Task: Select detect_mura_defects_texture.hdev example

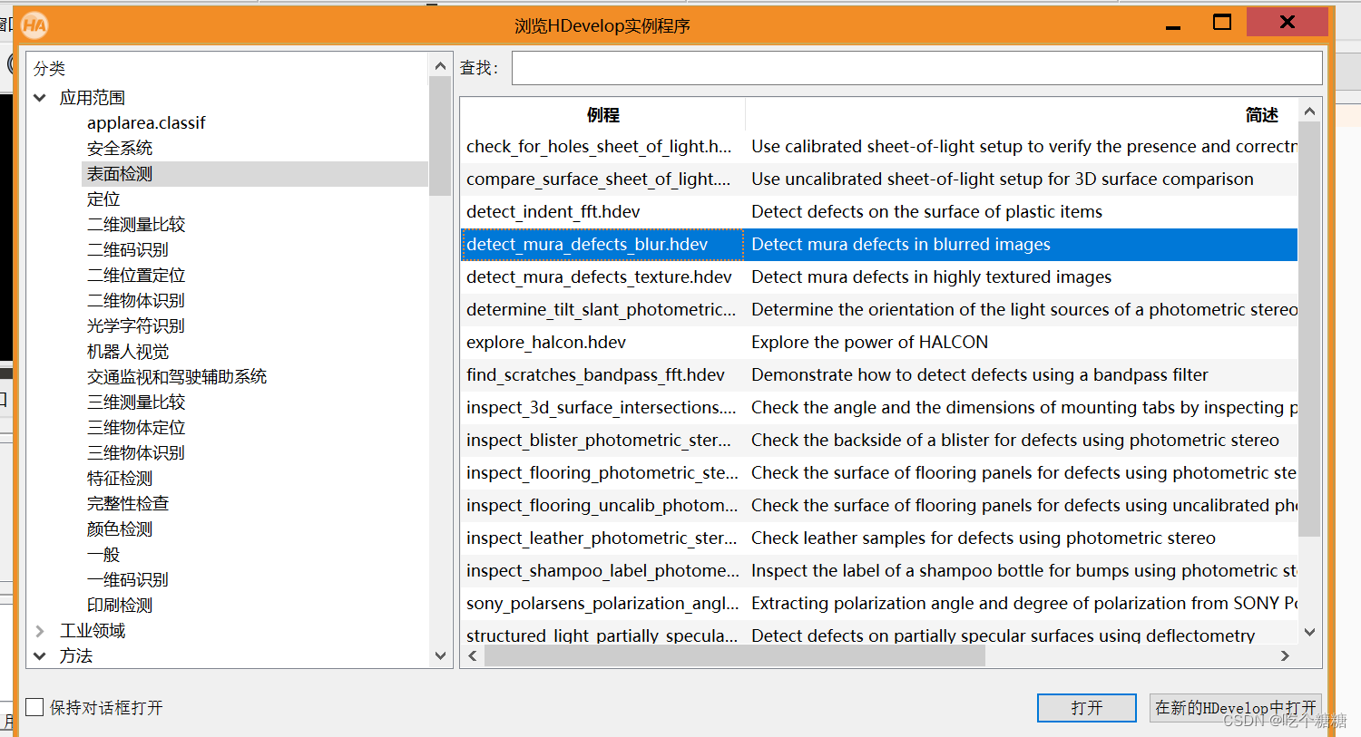Action: coord(599,277)
